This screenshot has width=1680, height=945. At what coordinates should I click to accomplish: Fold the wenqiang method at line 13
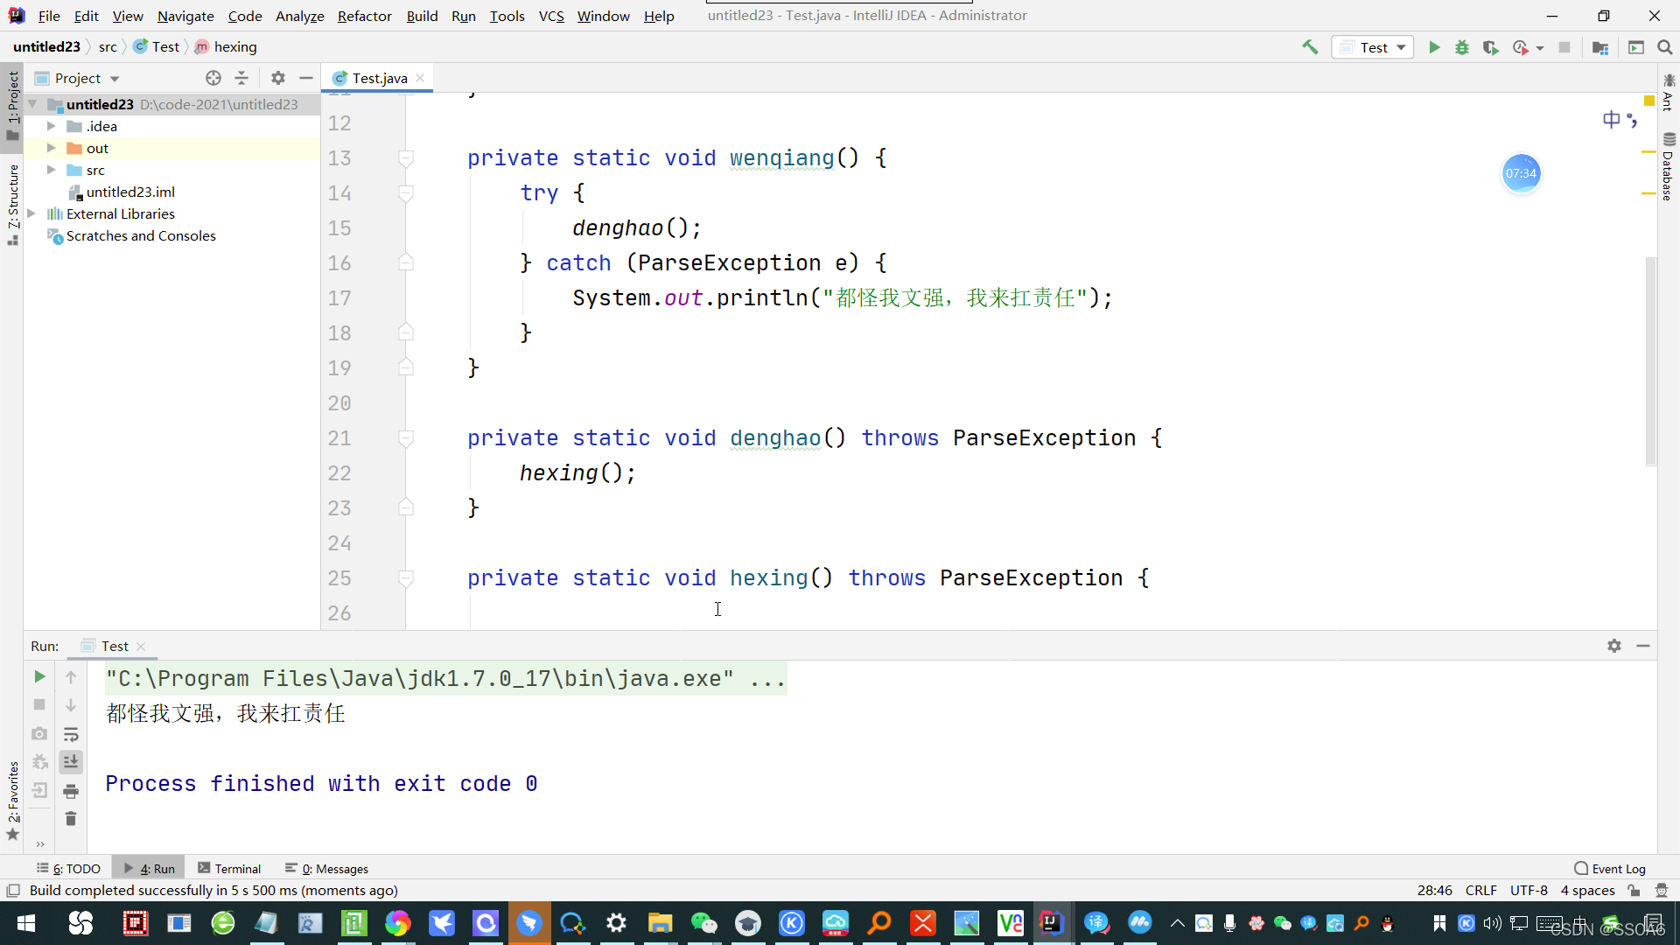[x=406, y=158]
